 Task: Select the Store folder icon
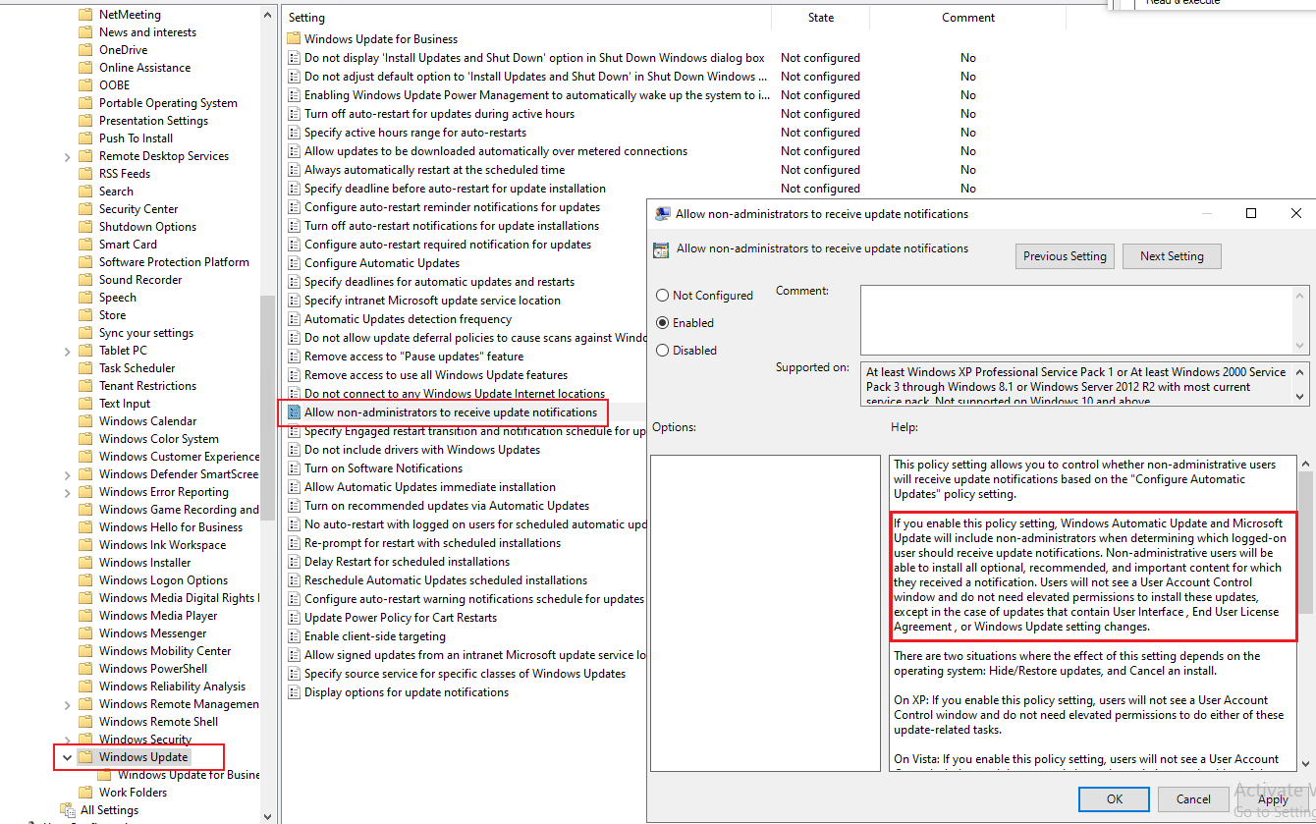pyautogui.click(x=85, y=315)
